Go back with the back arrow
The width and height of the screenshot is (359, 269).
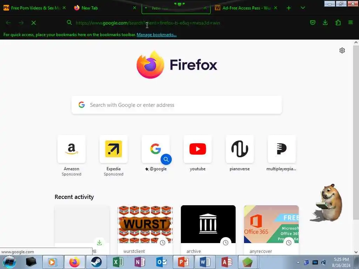coord(8,23)
